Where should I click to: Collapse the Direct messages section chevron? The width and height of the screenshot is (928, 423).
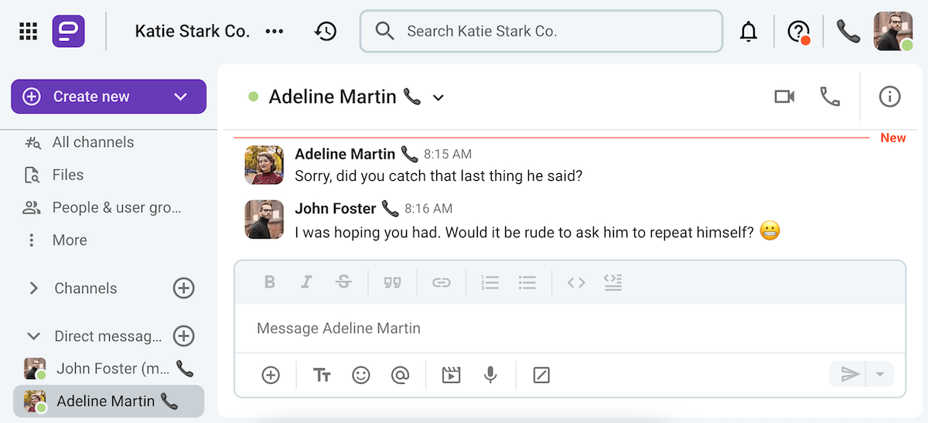(x=33, y=336)
